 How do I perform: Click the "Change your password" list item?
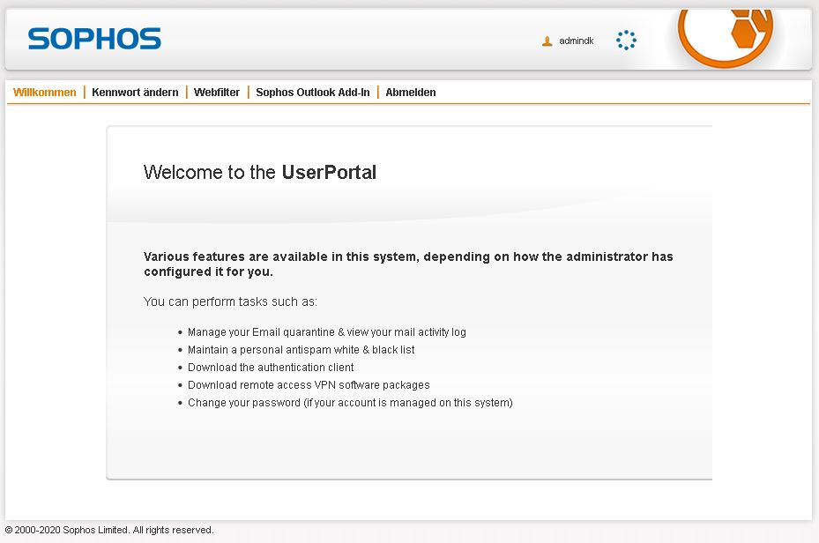(350, 403)
